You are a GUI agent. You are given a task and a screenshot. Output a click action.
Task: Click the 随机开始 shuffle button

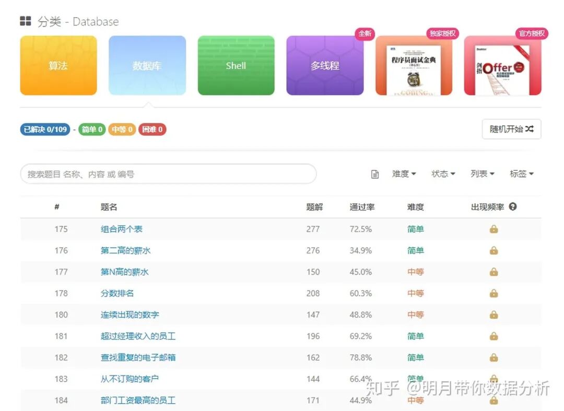(511, 129)
